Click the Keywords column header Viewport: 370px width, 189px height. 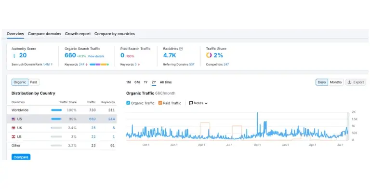point(108,102)
